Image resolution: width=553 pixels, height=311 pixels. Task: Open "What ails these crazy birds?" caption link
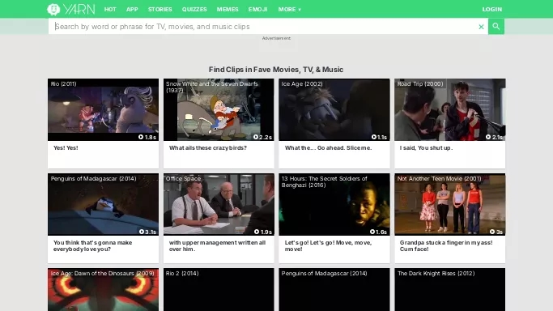(208, 147)
